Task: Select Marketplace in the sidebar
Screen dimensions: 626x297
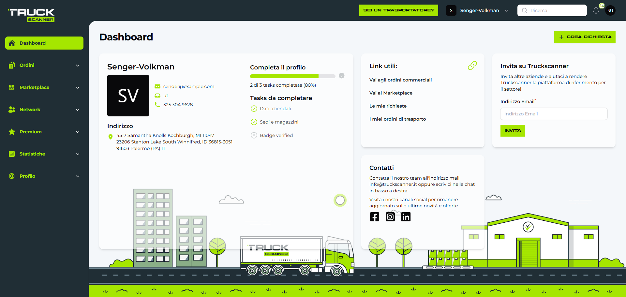Action: 44,87
